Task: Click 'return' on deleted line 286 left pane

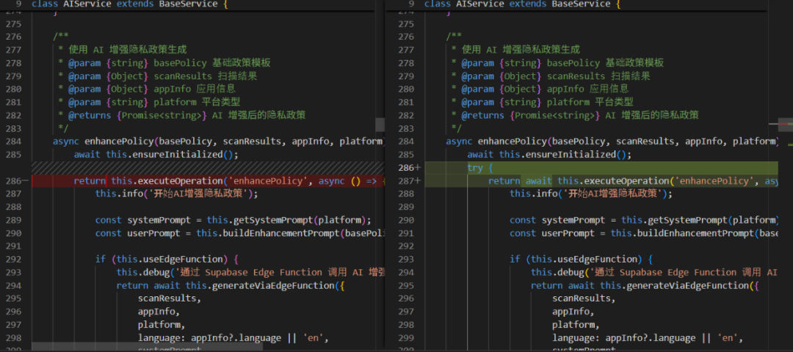Action: (x=90, y=181)
